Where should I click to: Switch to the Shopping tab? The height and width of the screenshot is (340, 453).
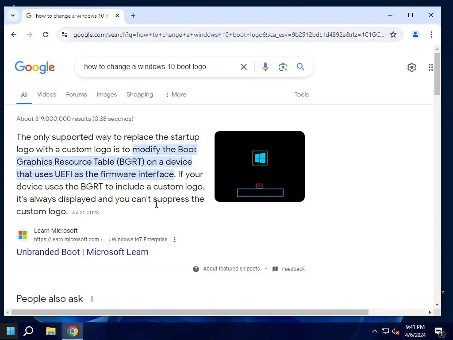[x=140, y=95]
